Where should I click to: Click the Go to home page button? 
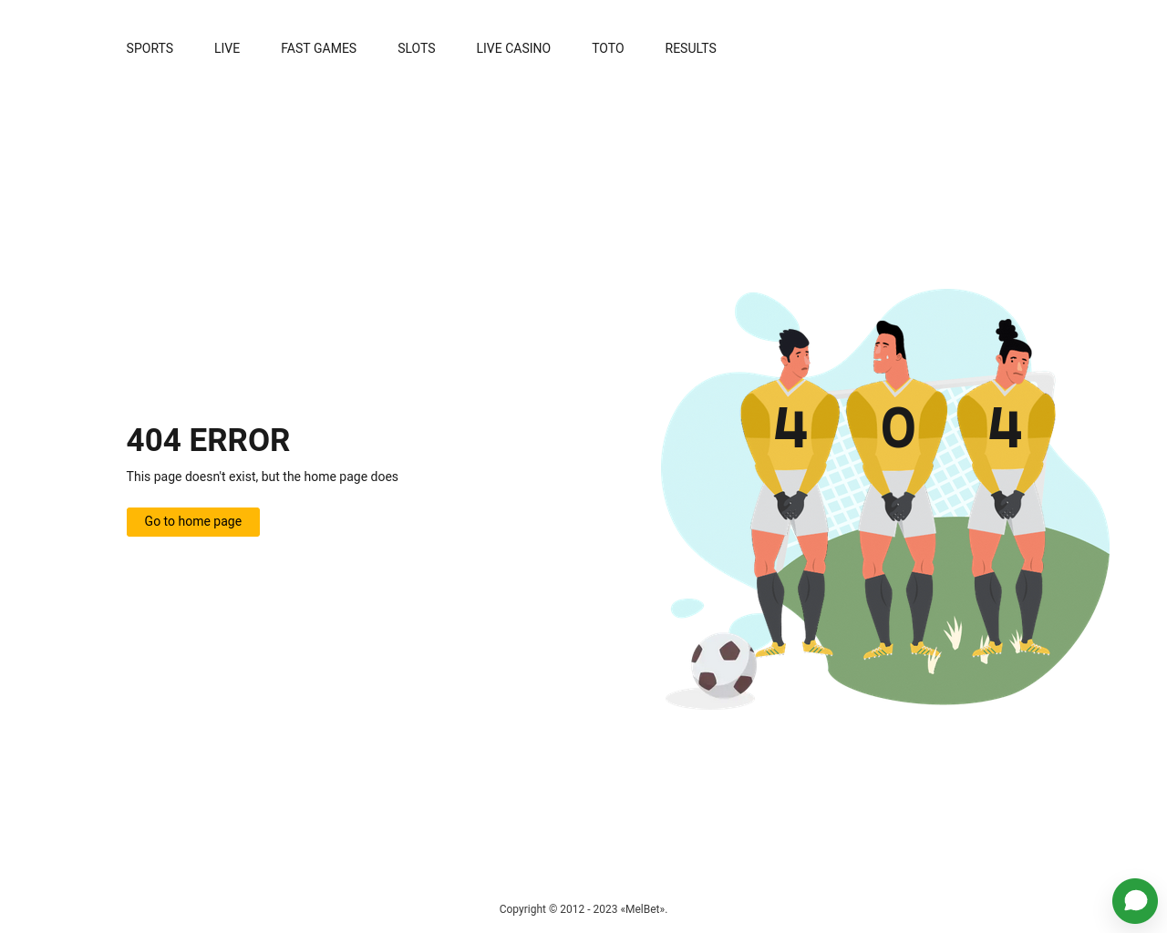[x=193, y=522]
